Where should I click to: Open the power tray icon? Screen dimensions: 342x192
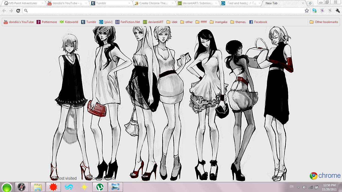pyautogui.click(x=316, y=187)
